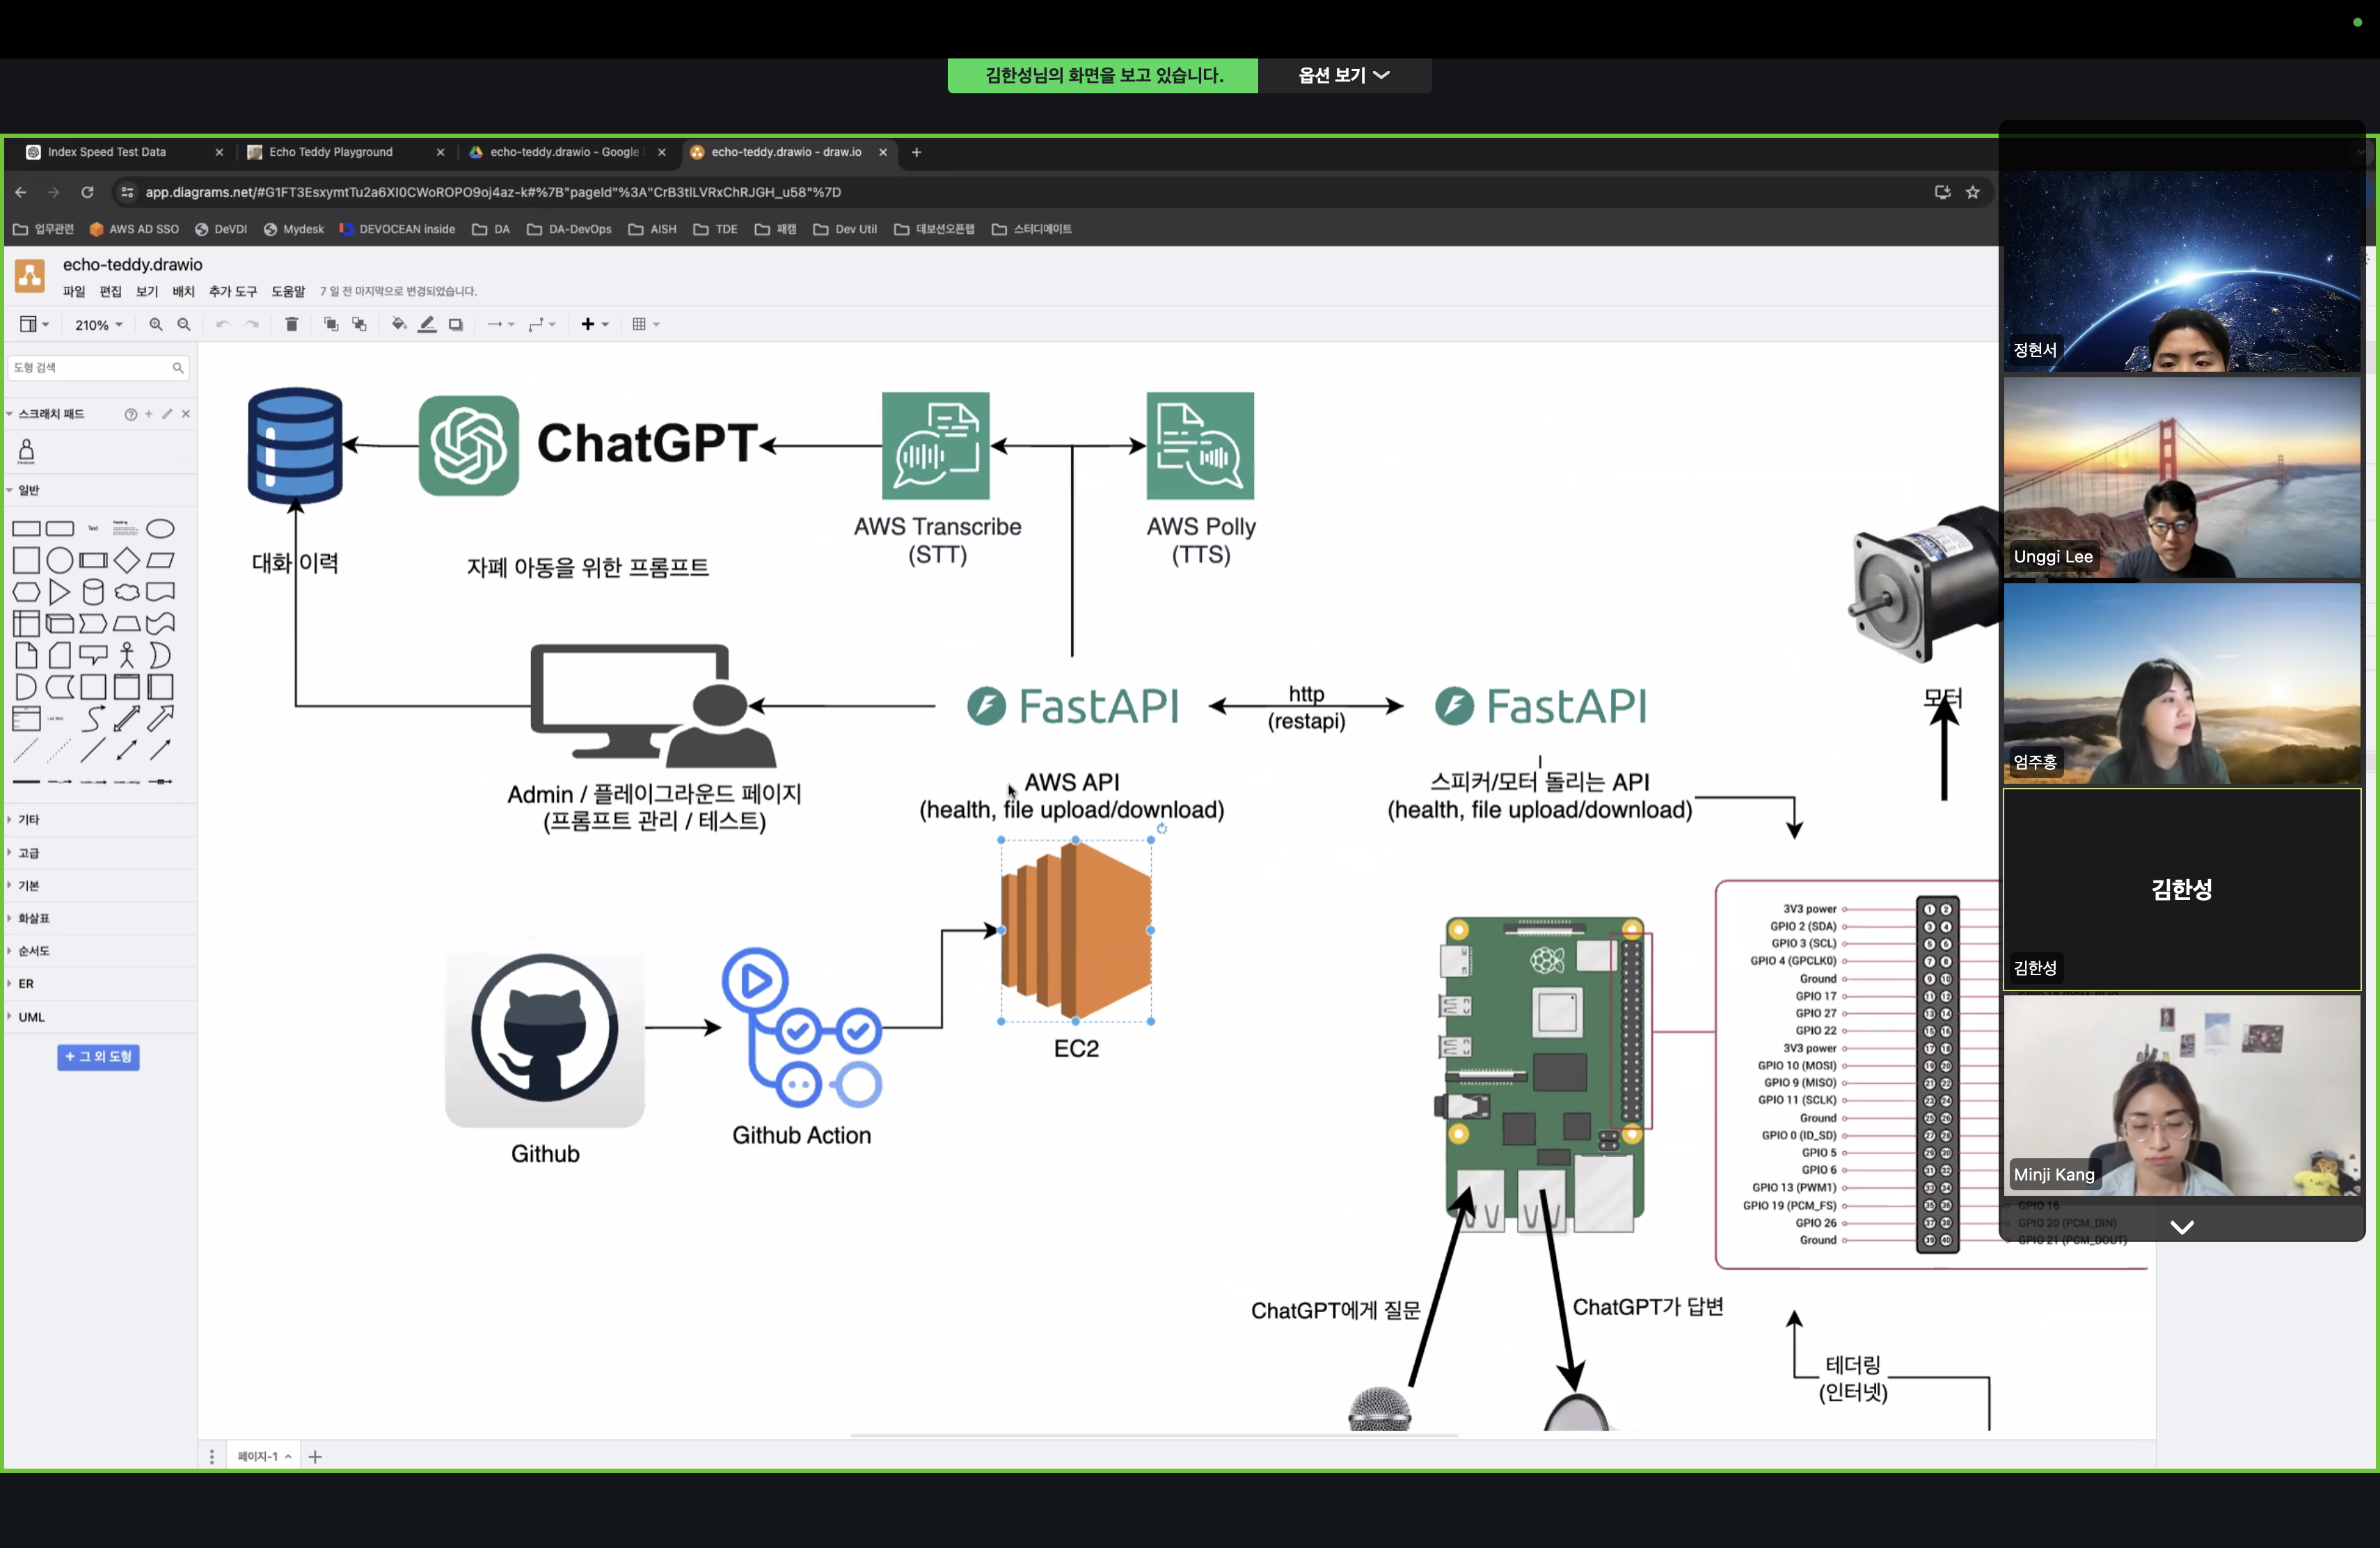
Task: Click the zoom out magnifier in draw.io toolbar
Action: point(184,324)
